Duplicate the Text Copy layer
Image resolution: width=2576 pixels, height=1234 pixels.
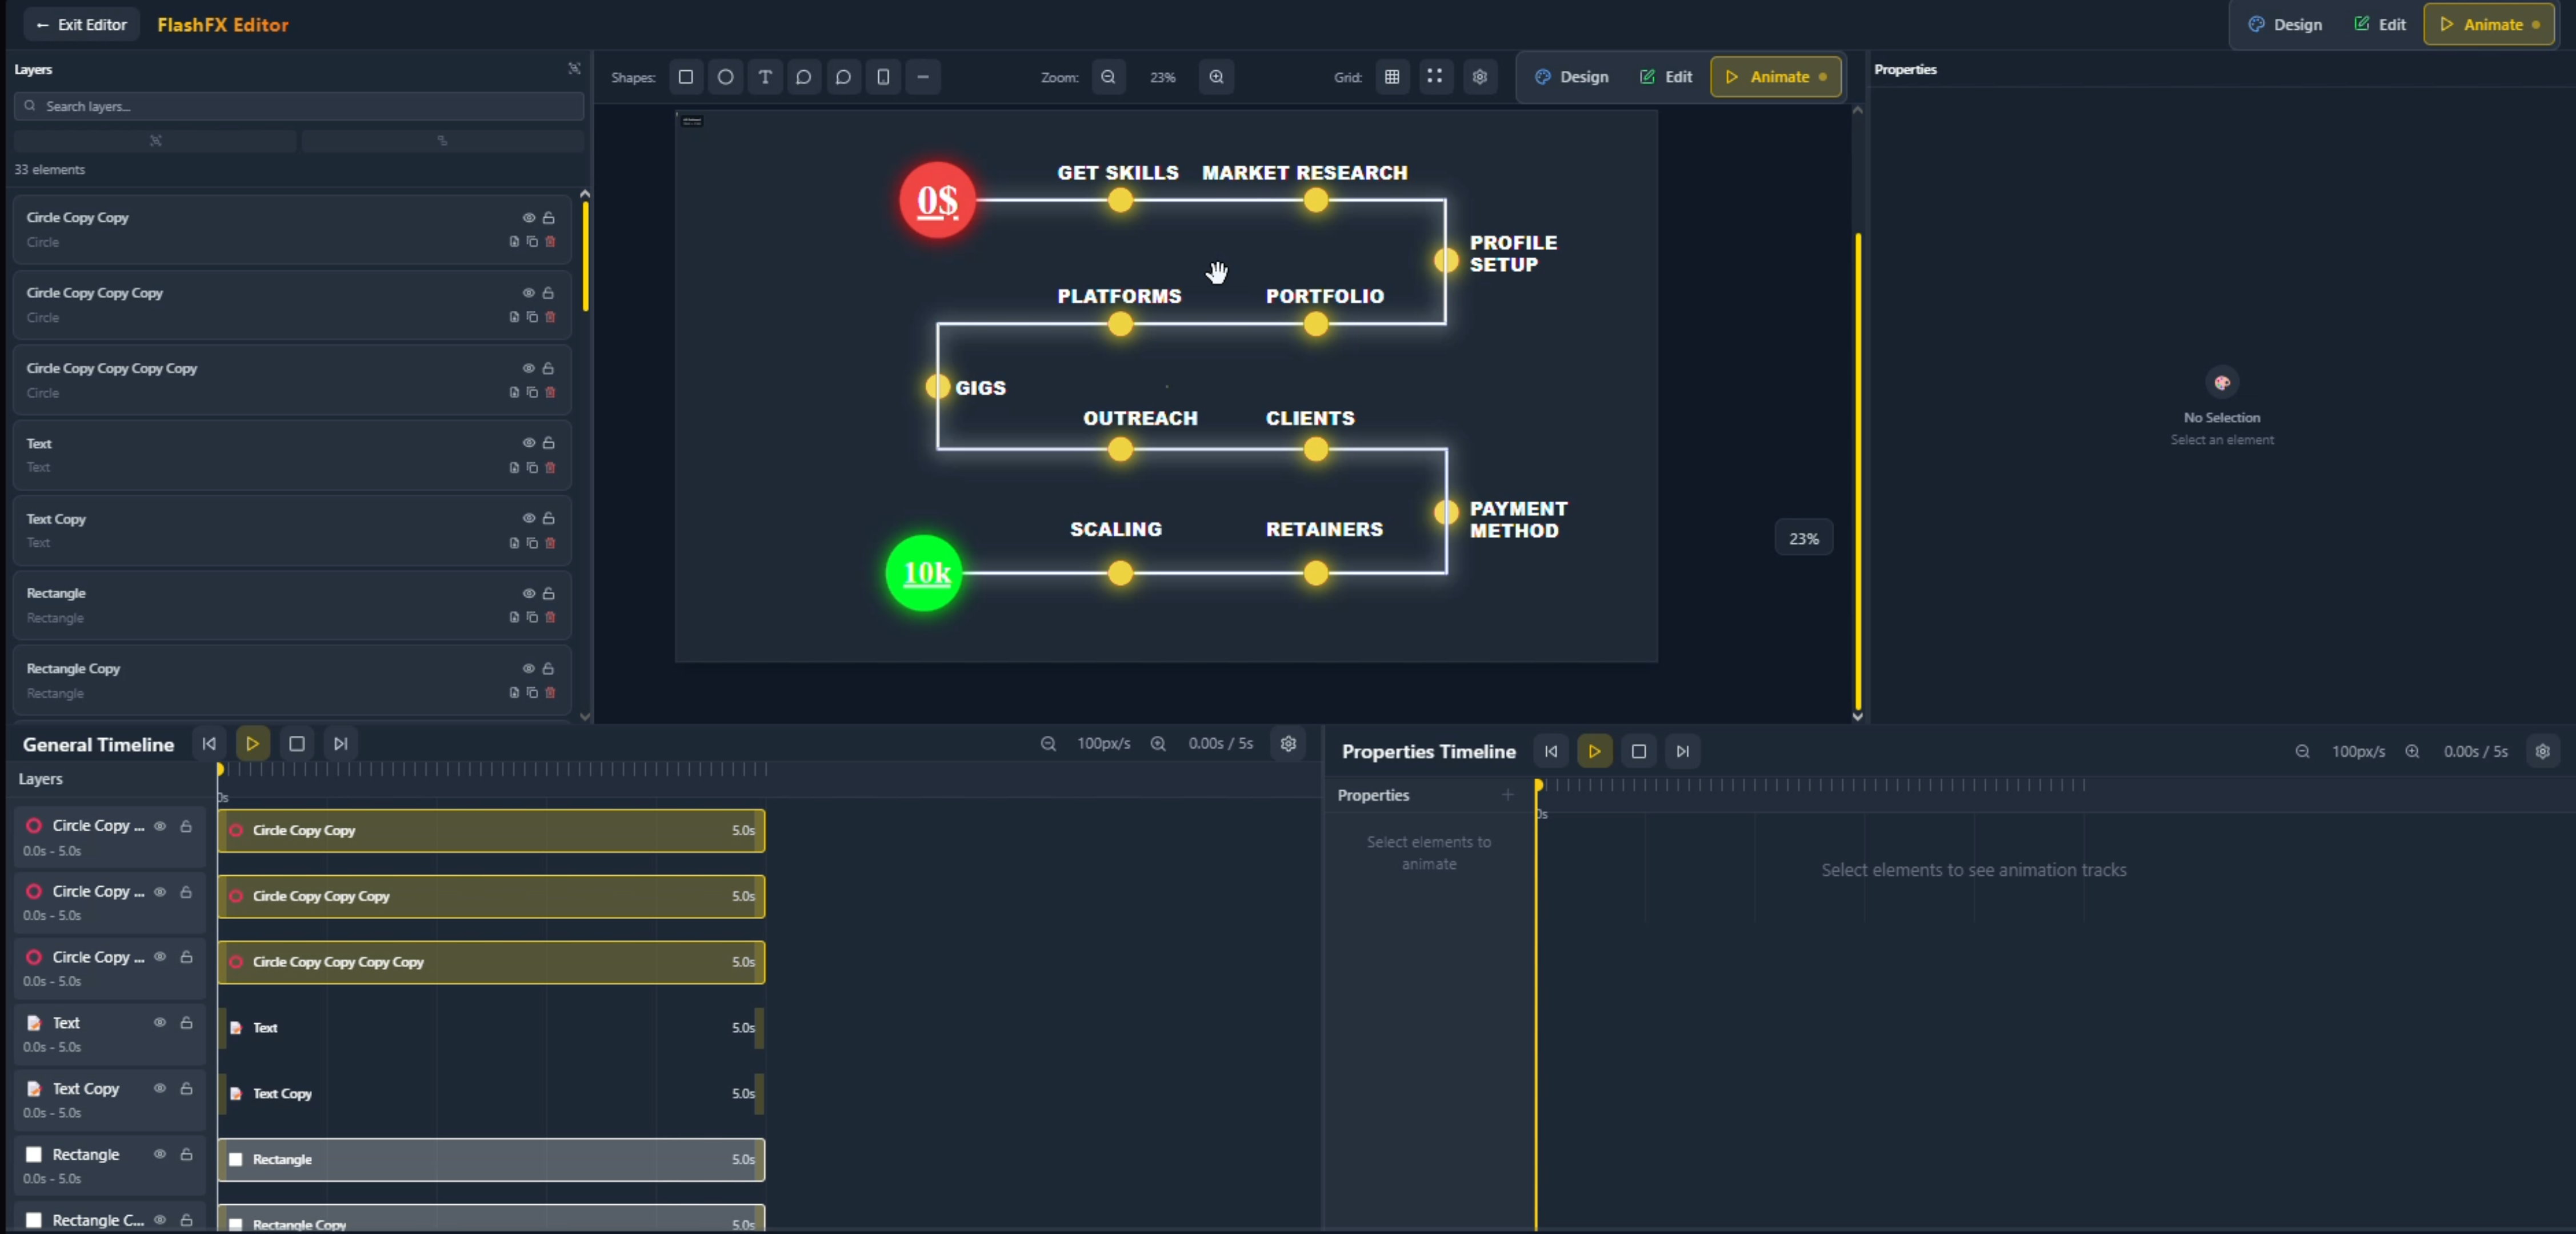(532, 543)
